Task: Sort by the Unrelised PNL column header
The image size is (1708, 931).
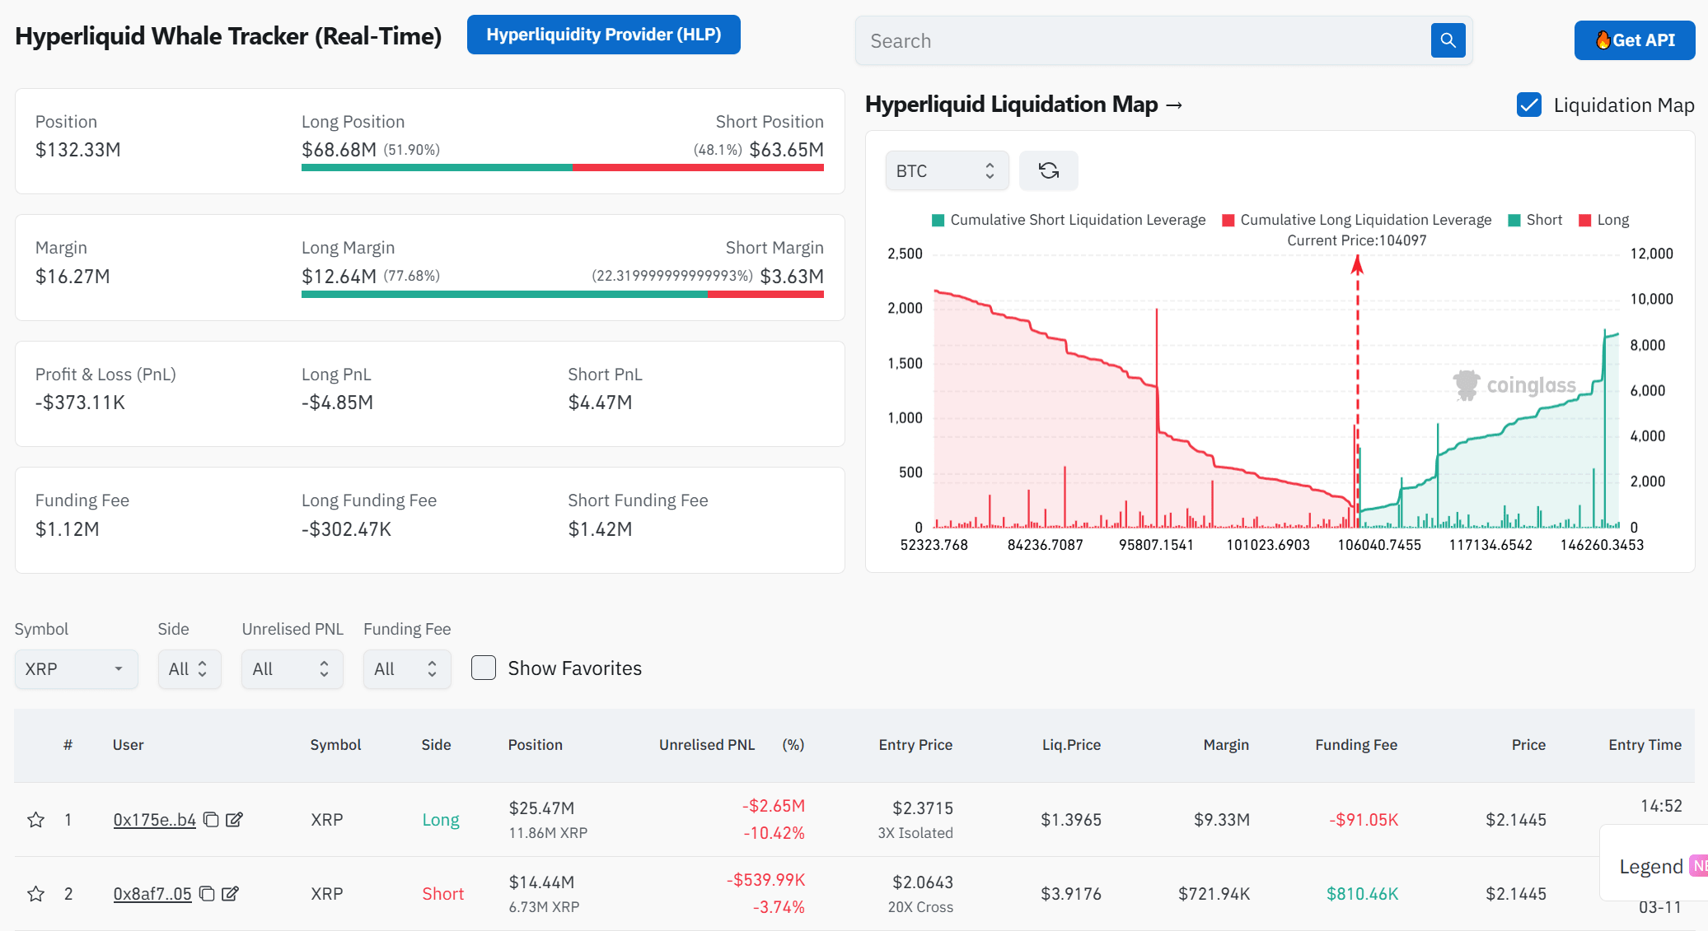Action: [x=707, y=745]
